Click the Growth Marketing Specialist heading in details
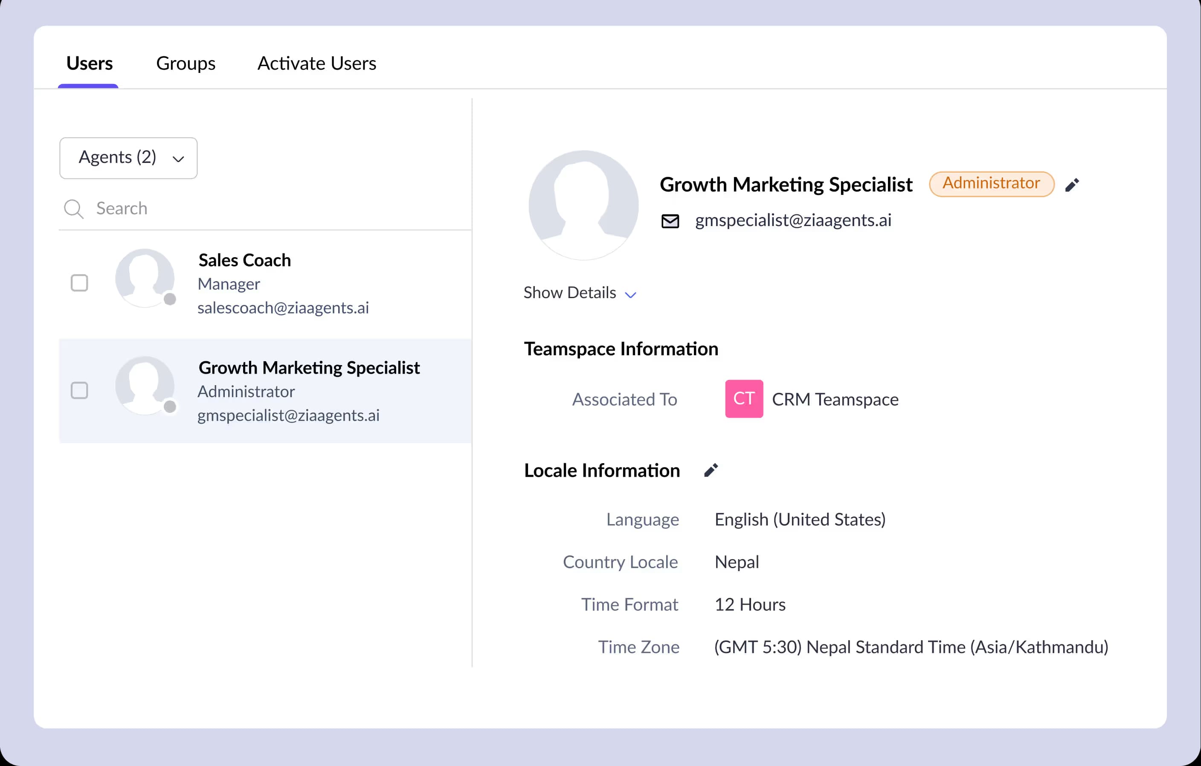The width and height of the screenshot is (1201, 766). coord(786,185)
